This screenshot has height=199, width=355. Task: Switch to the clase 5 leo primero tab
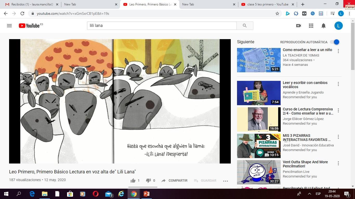point(268,4)
